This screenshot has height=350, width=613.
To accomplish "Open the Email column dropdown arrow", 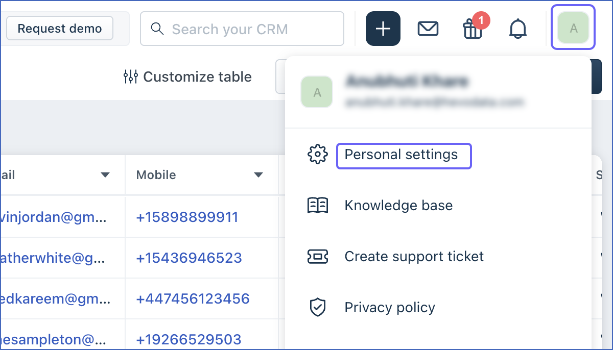I will (105, 175).
